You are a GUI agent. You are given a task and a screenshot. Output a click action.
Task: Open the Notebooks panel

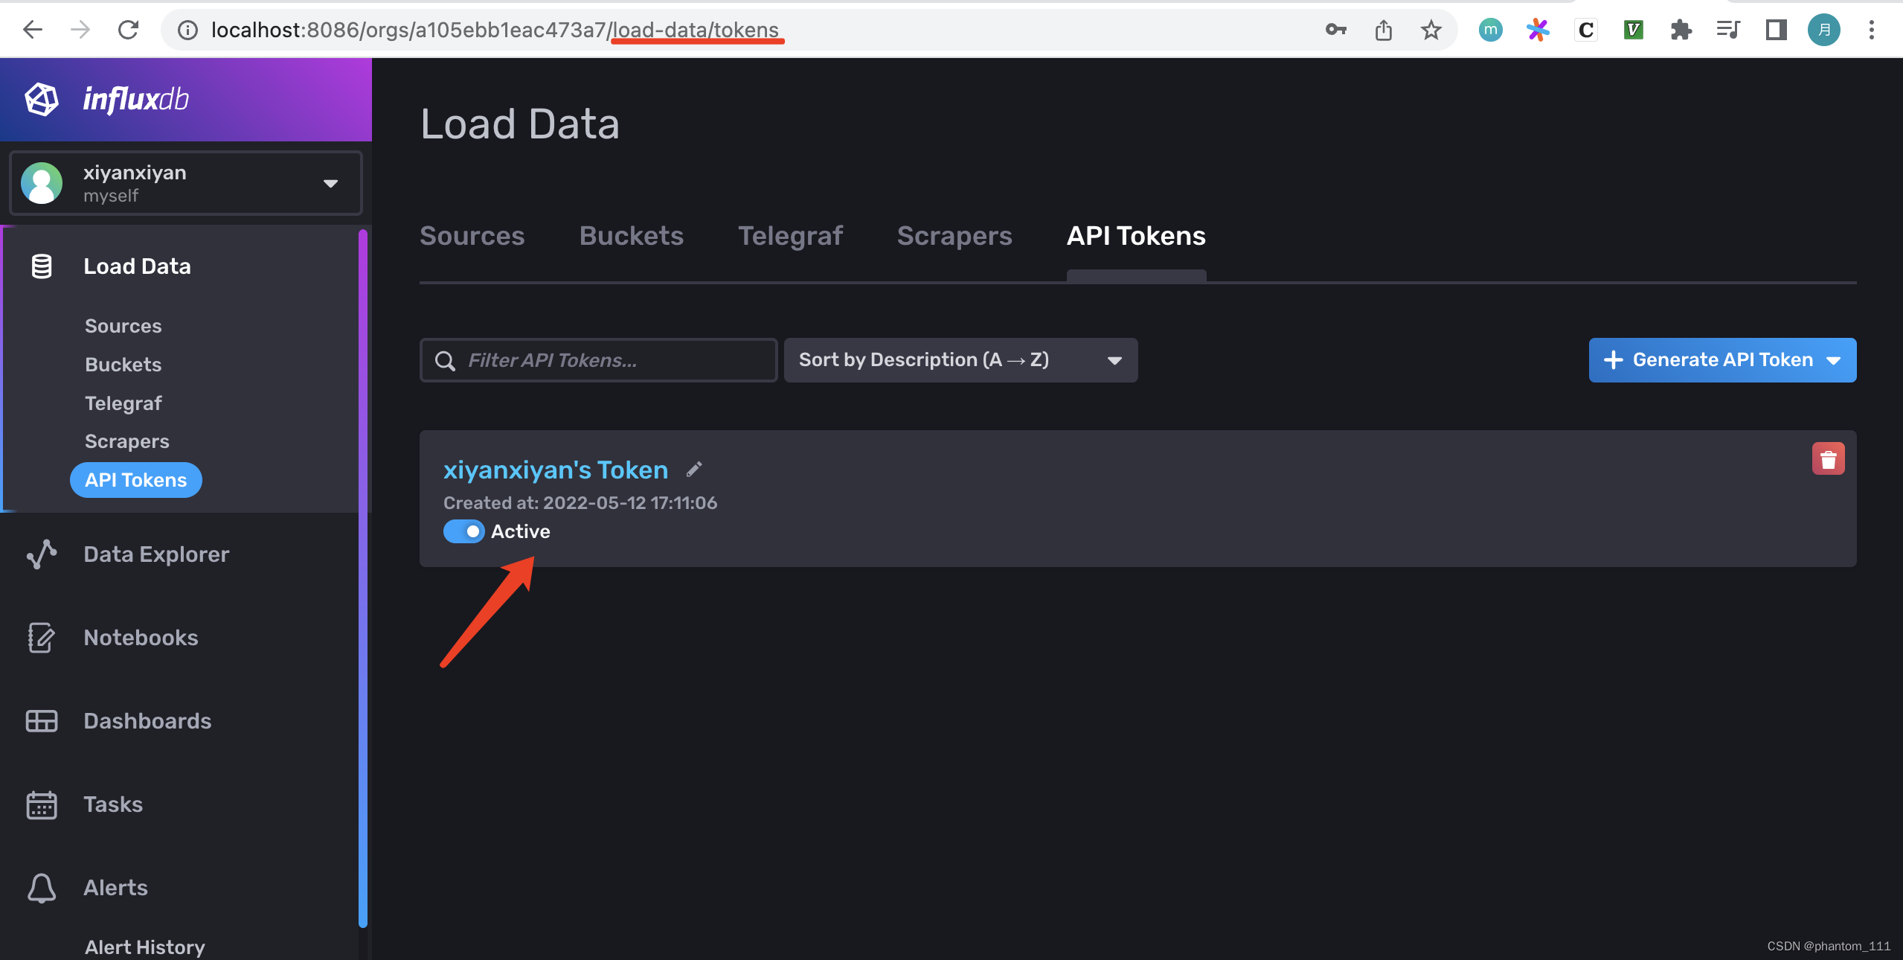[x=140, y=638]
